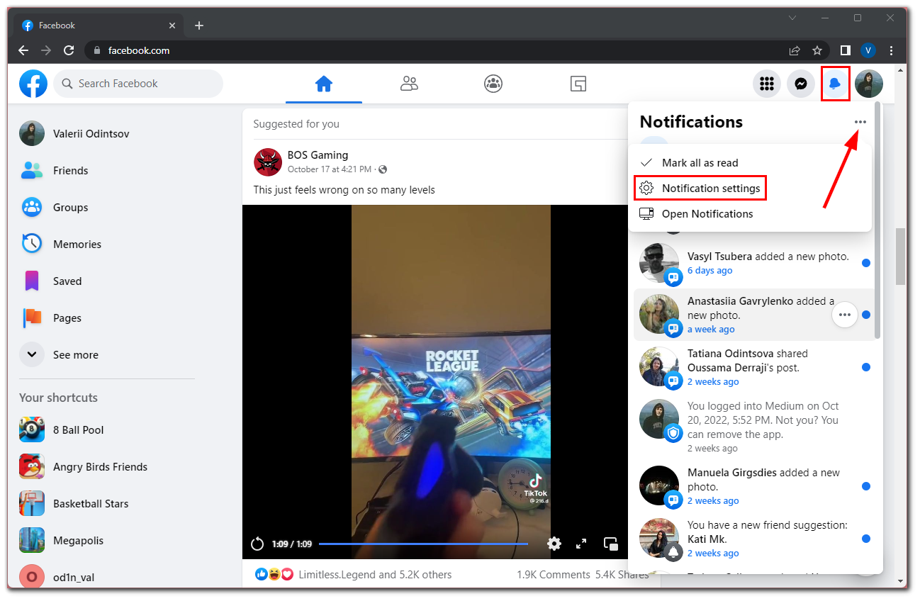This screenshot has height=601, width=920.
Task: Go back in the browser
Action: (x=23, y=50)
